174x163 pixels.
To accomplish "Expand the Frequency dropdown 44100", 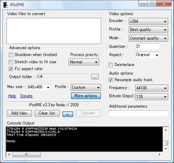I will 152,88.
